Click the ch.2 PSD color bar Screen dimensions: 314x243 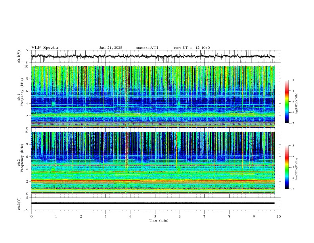click(x=287, y=167)
